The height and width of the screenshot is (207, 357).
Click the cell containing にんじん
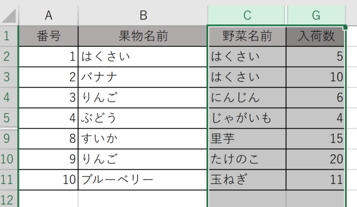click(247, 98)
